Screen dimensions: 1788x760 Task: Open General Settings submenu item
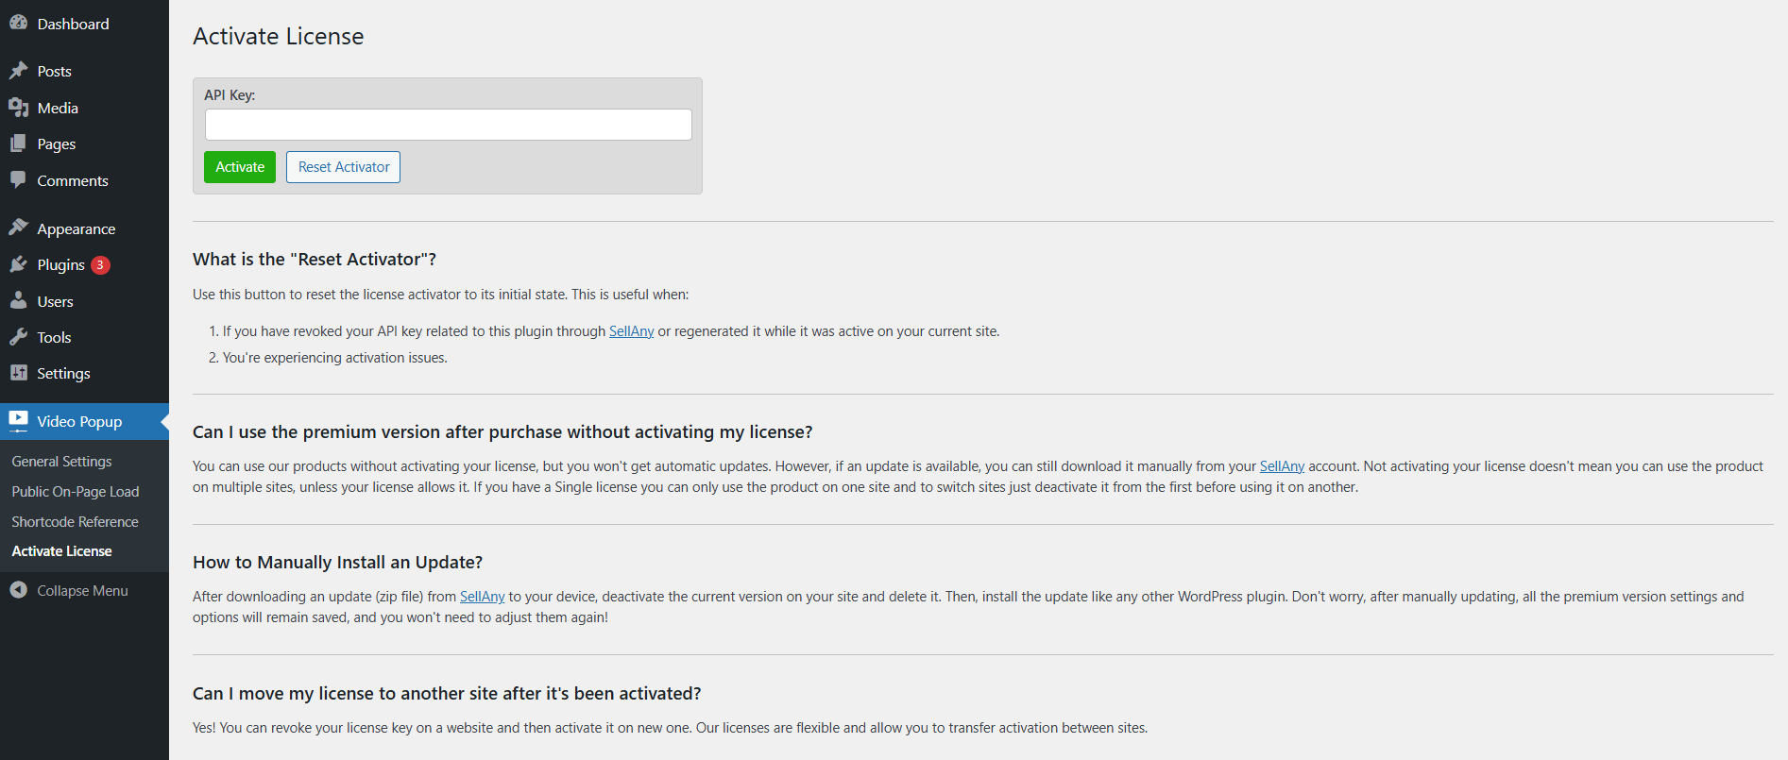[x=61, y=462]
